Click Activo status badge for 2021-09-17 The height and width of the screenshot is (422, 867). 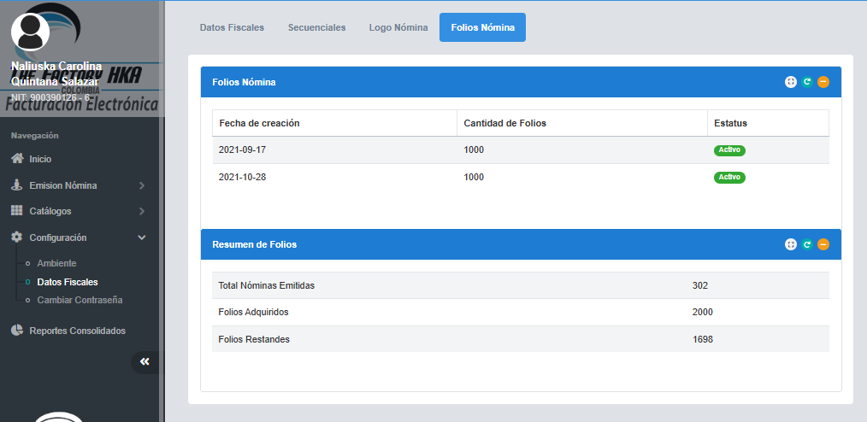[x=729, y=150]
